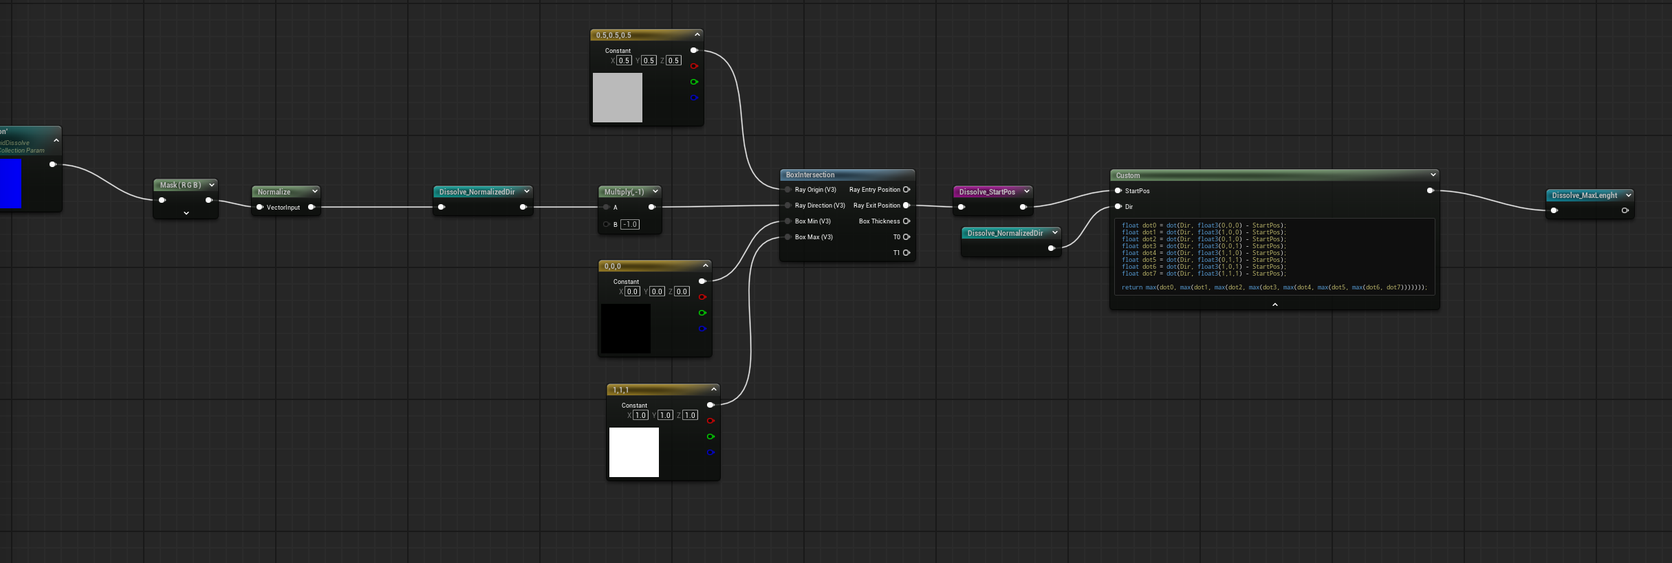Click the white RGB output pin on 0.5 constant

[694, 50]
